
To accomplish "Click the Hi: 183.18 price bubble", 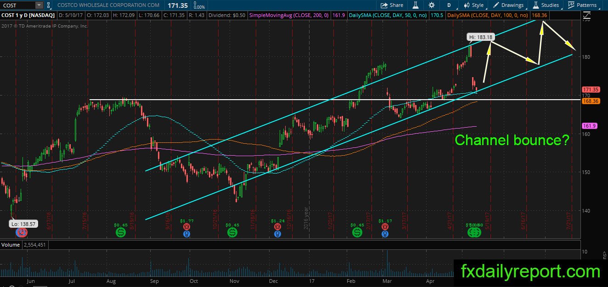I will pos(480,37).
